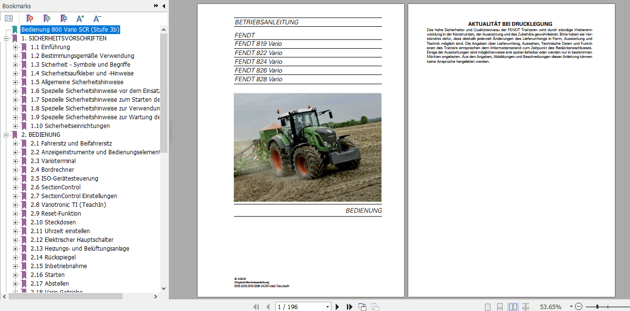The height and width of the screenshot is (311, 630).
Task: Collapse the Bookmarks panel with the left arrow
Action: tap(163, 6)
